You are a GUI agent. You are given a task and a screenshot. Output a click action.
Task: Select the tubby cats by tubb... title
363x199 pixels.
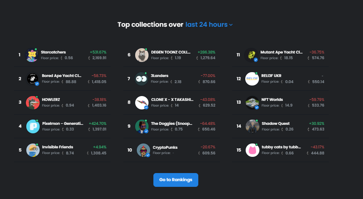[281, 147]
